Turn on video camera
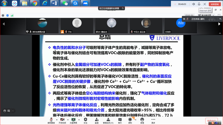 click(62, 121)
